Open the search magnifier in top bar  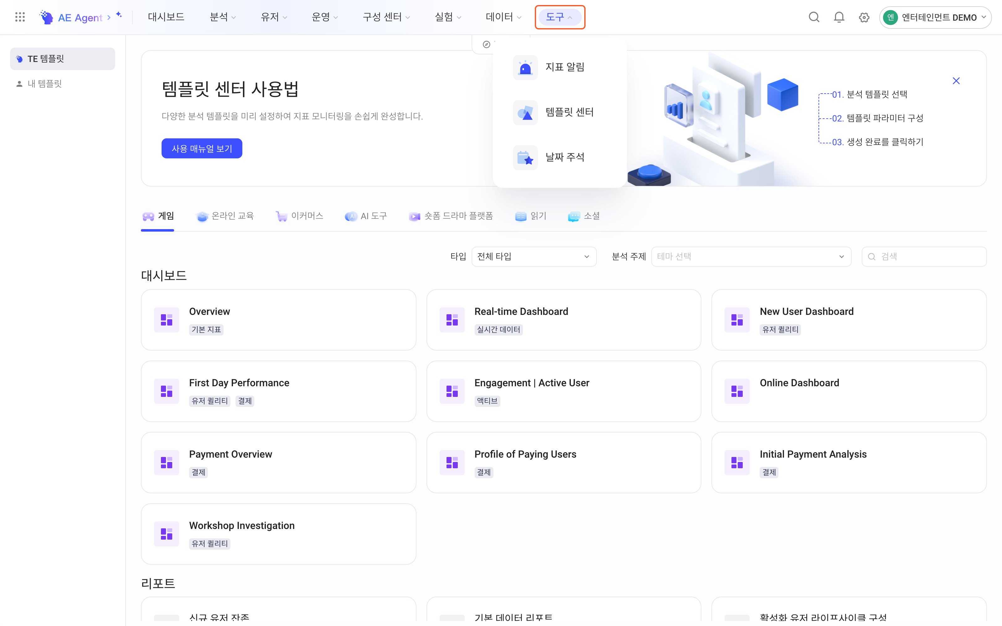pos(813,17)
